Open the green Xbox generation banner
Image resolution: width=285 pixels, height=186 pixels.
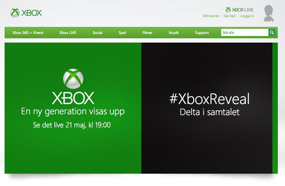[73, 108]
